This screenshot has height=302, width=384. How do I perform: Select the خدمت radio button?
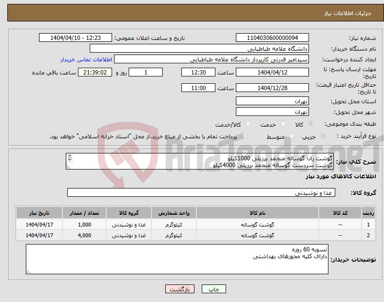(x=283, y=124)
